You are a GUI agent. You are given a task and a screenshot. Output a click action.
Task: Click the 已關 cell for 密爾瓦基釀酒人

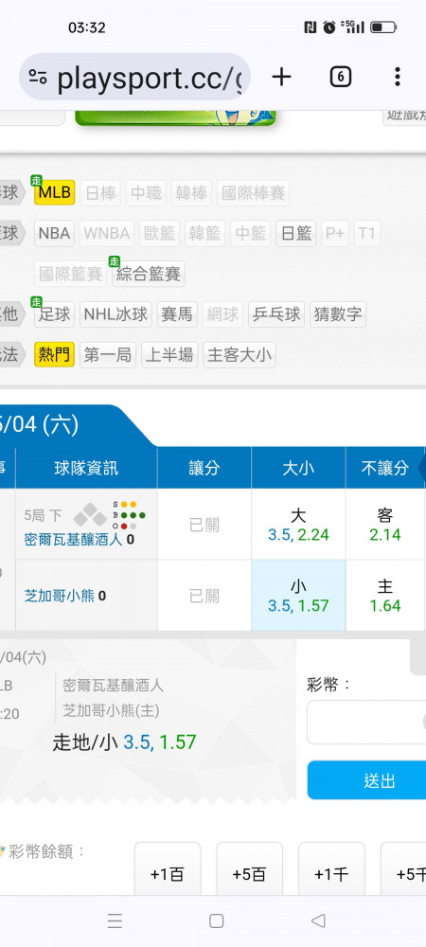[204, 525]
